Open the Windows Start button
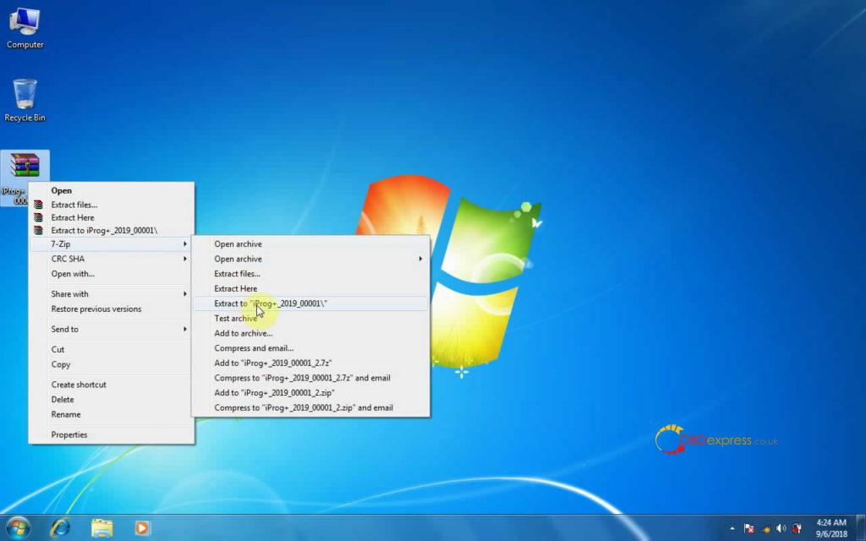This screenshot has height=541, width=866. (x=18, y=527)
